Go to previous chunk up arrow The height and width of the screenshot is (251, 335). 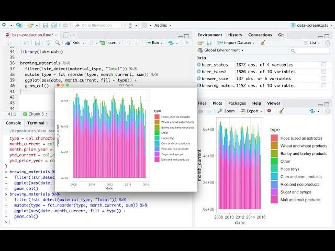(128, 43)
